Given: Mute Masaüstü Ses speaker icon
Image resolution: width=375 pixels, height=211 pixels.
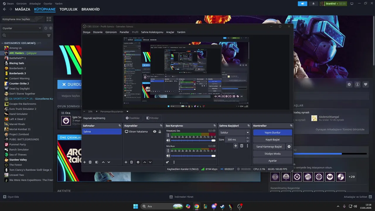Looking at the screenshot, I should coord(168,140).
